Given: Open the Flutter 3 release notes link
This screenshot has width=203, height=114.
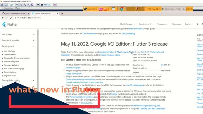Looking at the screenshot, I should tap(110, 55).
